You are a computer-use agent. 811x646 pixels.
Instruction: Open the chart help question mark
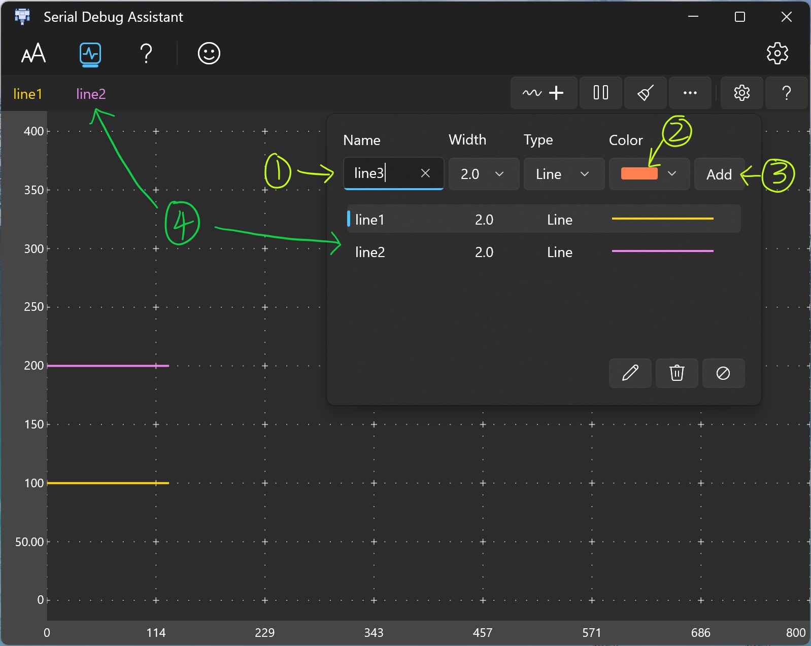coord(786,93)
